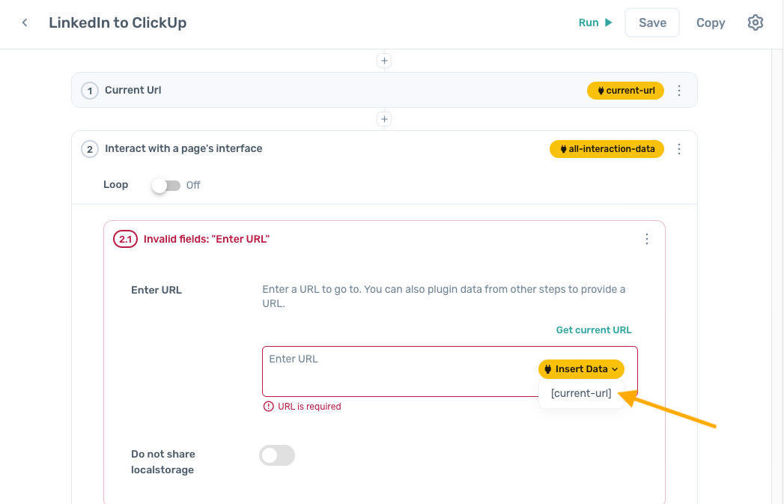Open the settings gear icon
This screenshot has height=504, width=784.
coord(755,22)
